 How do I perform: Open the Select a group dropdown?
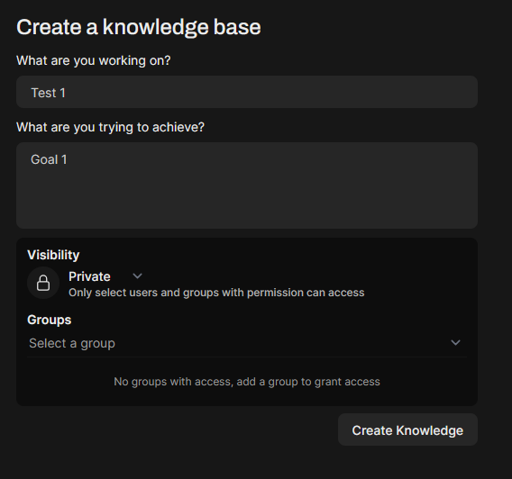coord(247,343)
